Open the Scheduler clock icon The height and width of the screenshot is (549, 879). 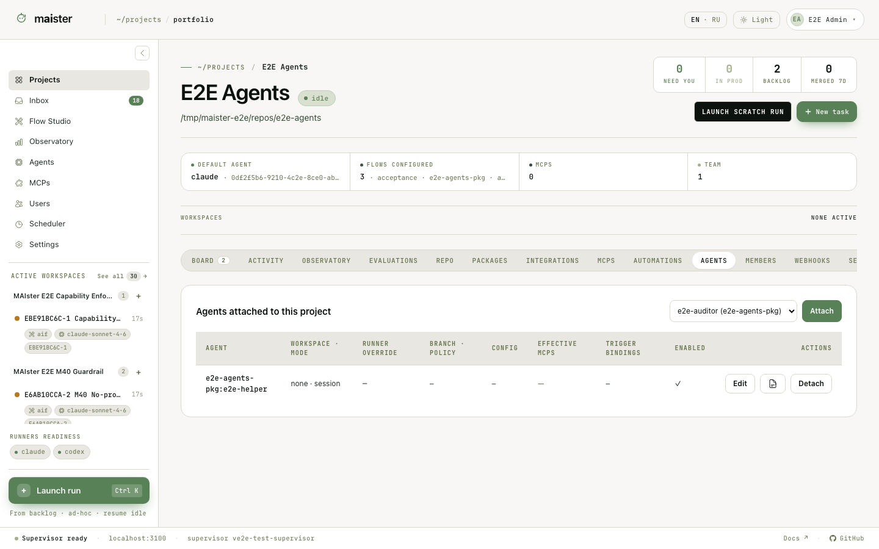tap(19, 224)
